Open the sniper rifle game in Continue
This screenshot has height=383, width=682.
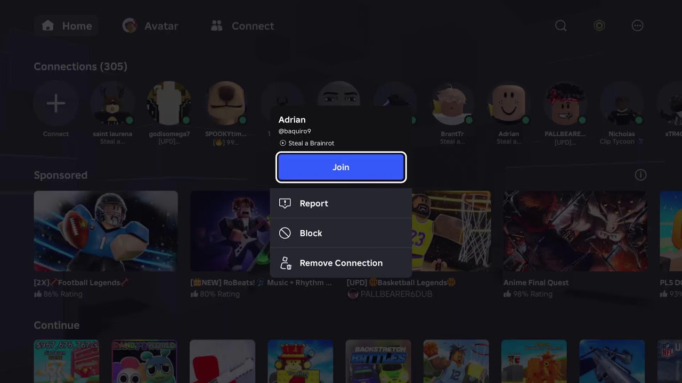(x=612, y=361)
